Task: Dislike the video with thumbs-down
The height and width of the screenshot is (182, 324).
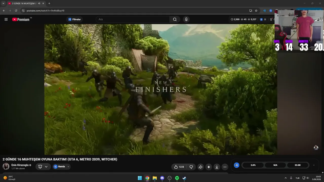Action: click(191, 167)
